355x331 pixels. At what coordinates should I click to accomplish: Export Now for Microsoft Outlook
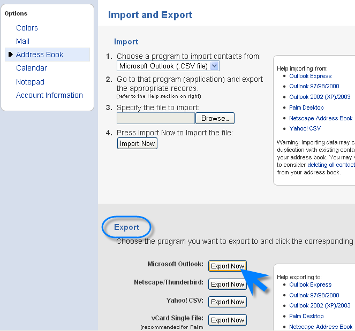click(228, 266)
